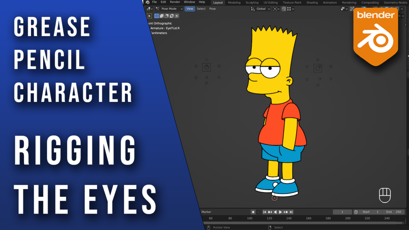
Task: Switch to Layout workspace tab
Action: tap(218, 2)
